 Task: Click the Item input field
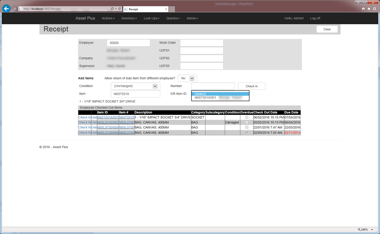[x=135, y=94]
